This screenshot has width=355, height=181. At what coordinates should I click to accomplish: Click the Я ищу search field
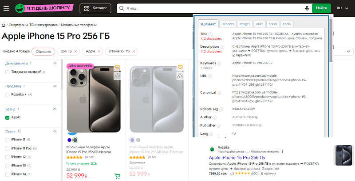coord(214,8)
